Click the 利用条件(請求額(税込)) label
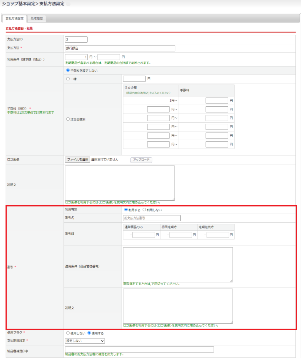301x358 pixels. [x=26, y=59]
